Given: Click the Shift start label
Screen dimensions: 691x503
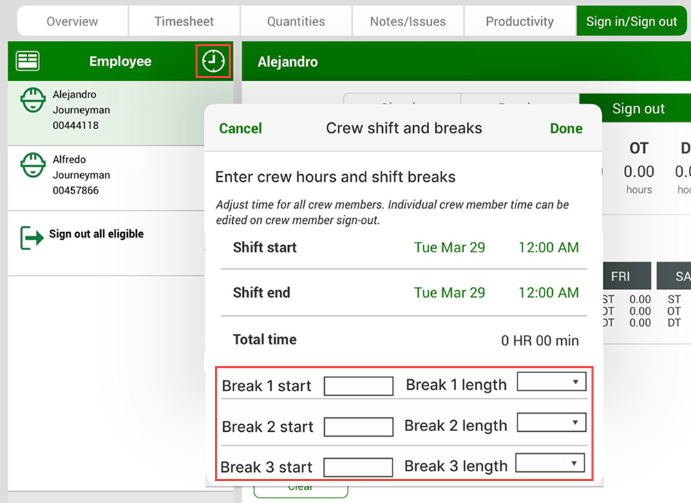Looking at the screenshot, I should pos(265,247).
